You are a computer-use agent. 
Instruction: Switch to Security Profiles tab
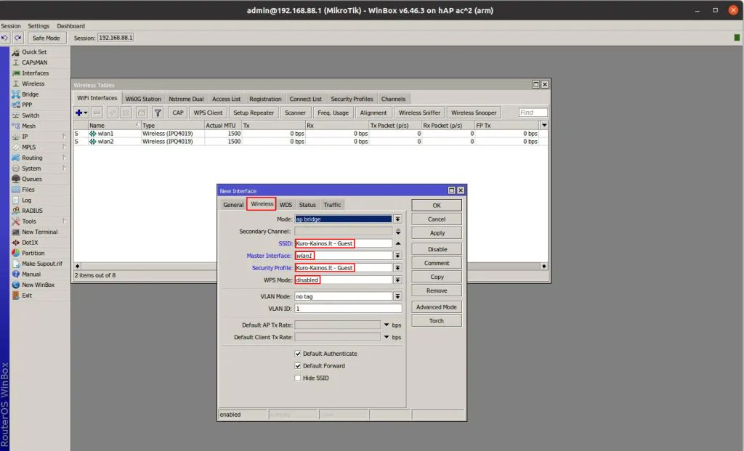352,99
